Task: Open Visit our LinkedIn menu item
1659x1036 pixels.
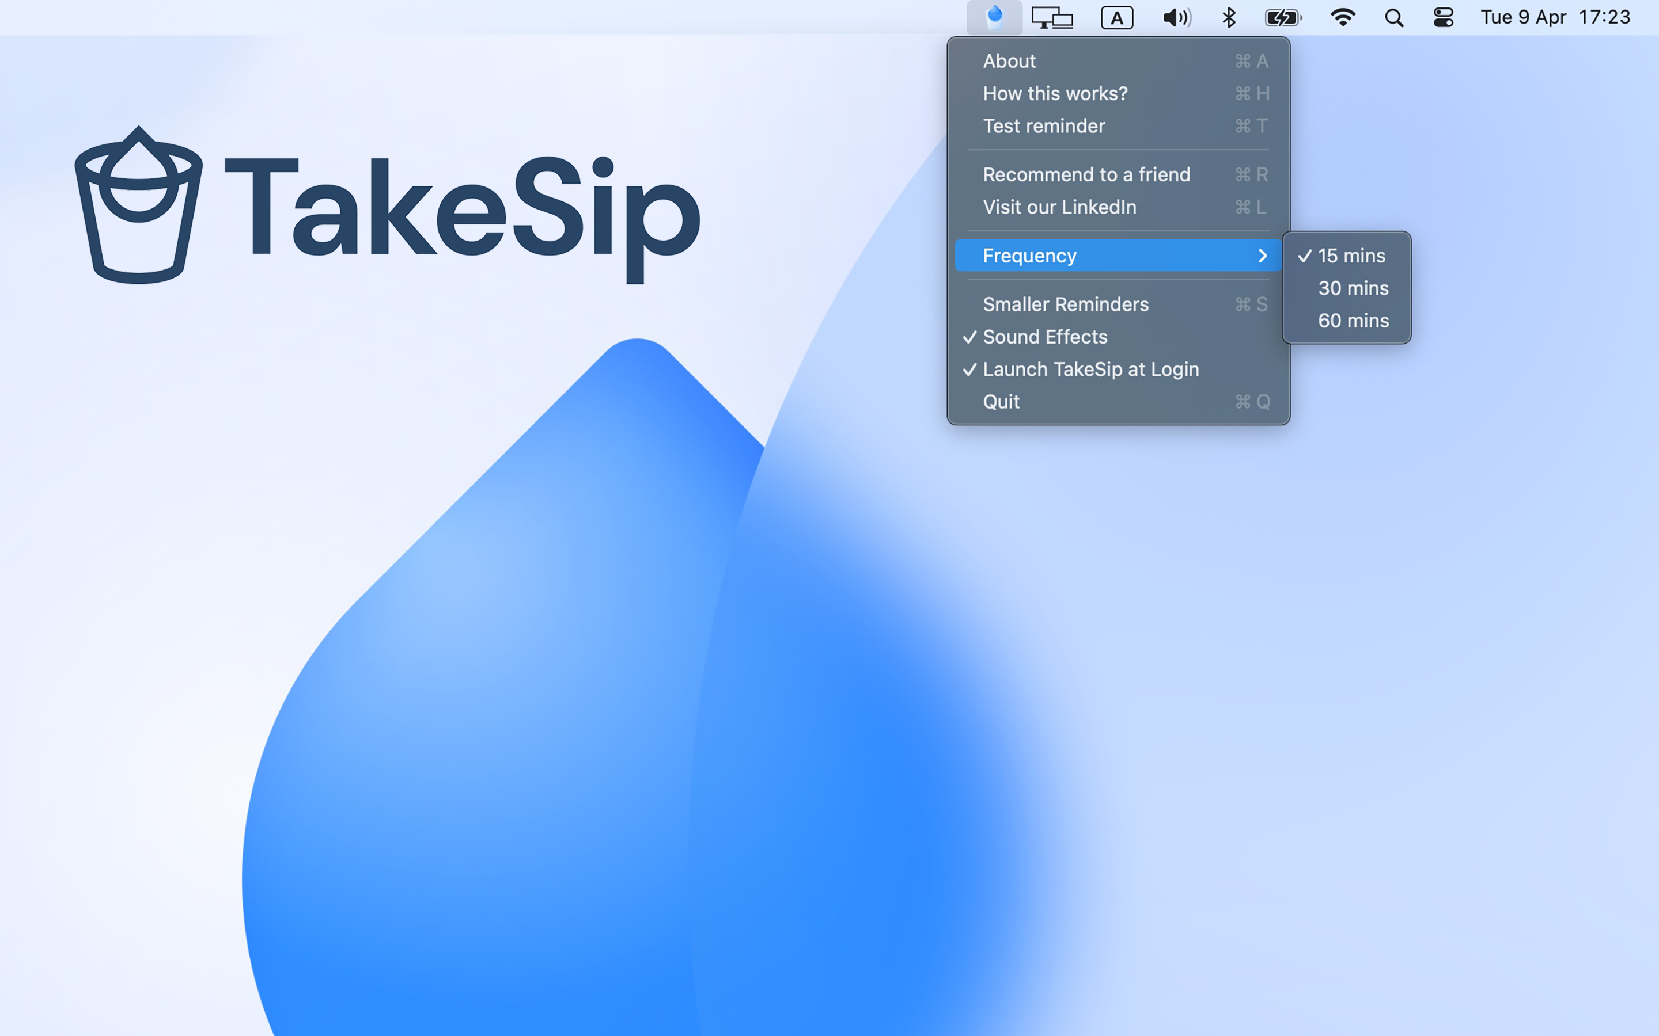Action: pyautogui.click(x=1118, y=207)
